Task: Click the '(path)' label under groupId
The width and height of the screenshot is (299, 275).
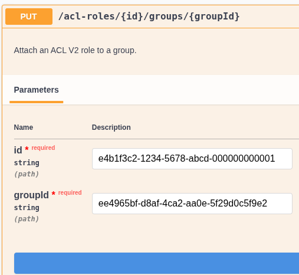Action: (27, 219)
